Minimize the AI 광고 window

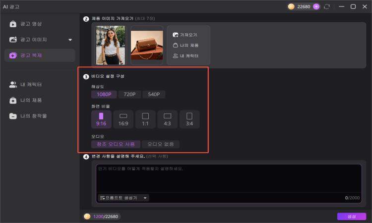coord(341,6)
